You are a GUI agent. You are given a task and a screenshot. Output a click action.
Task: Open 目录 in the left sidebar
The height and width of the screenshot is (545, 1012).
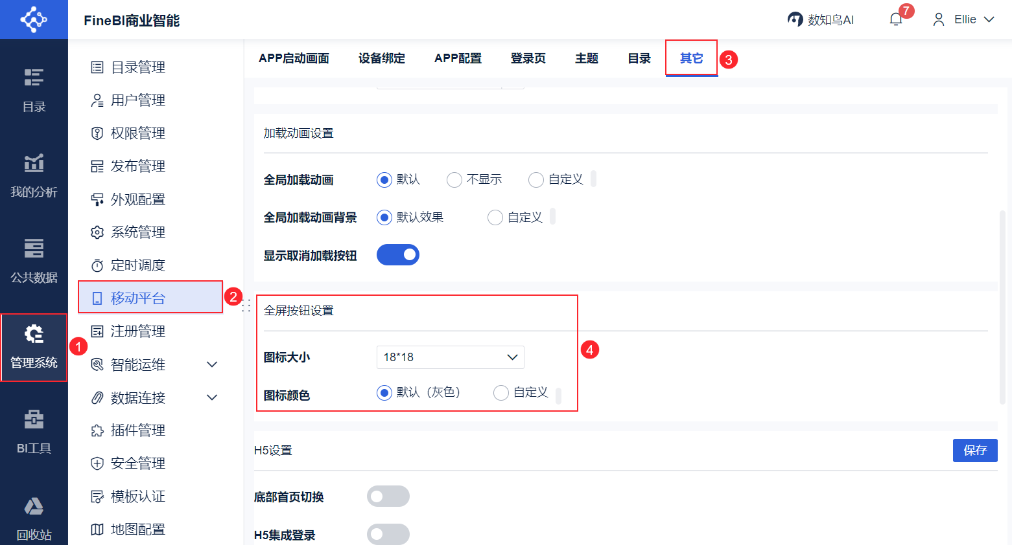(34, 89)
